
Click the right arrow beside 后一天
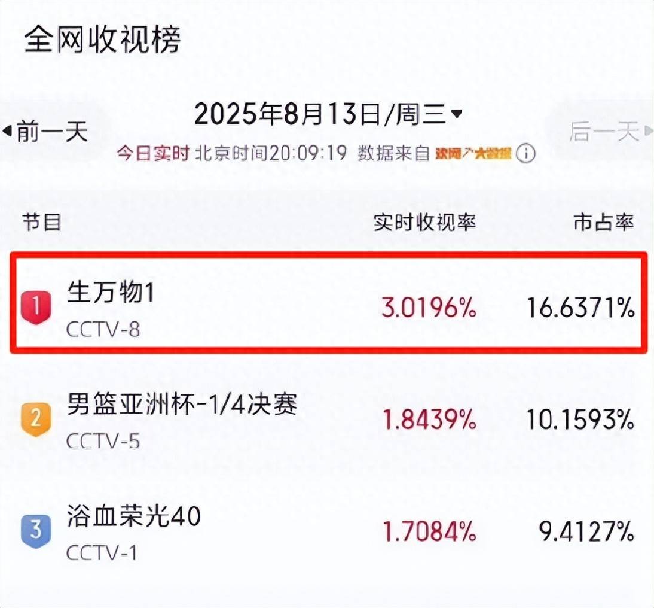pyautogui.click(x=648, y=132)
